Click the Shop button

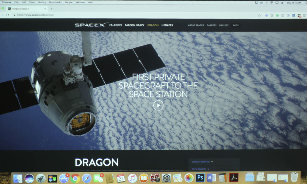click(x=235, y=25)
